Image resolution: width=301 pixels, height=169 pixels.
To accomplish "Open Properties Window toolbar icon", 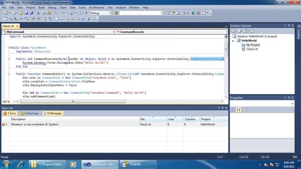I will 173,13.
